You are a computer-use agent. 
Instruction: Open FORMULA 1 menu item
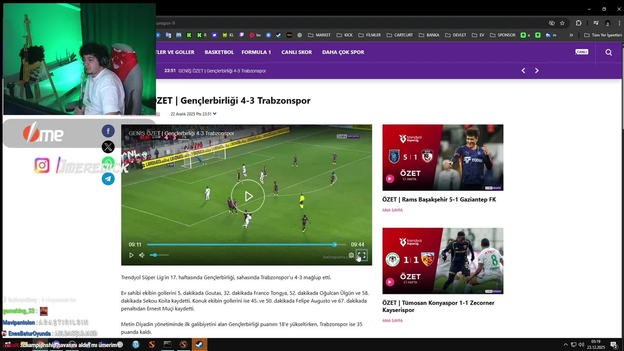click(256, 52)
